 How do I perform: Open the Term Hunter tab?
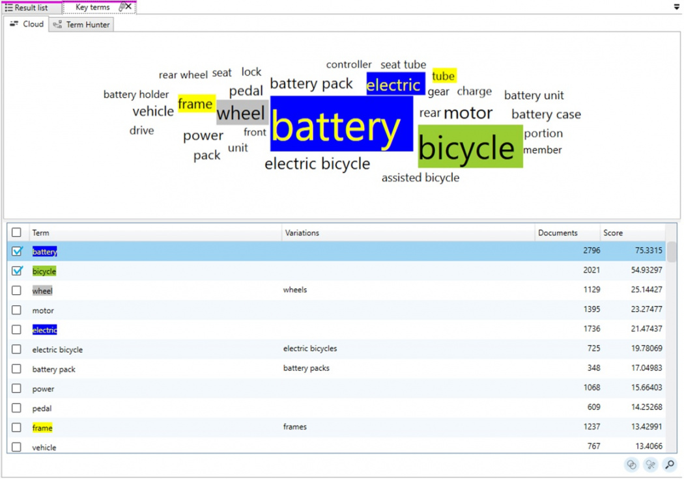81,25
